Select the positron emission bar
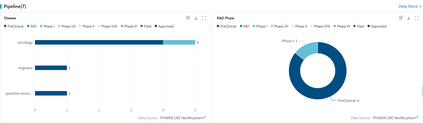Viewport: 423px width, 123px height. (x=51, y=93)
